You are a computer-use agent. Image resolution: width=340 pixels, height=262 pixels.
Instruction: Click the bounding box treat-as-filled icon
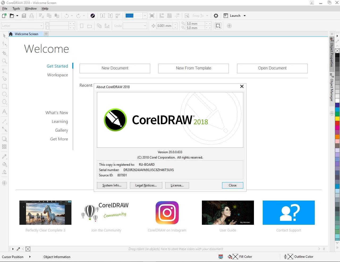(218, 26)
